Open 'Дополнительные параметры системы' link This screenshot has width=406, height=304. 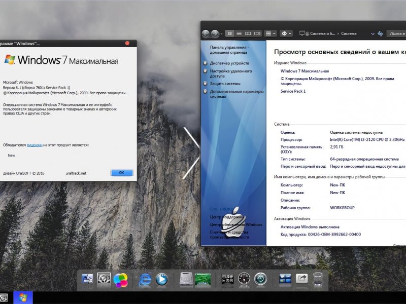pyautogui.click(x=236, y=94)
